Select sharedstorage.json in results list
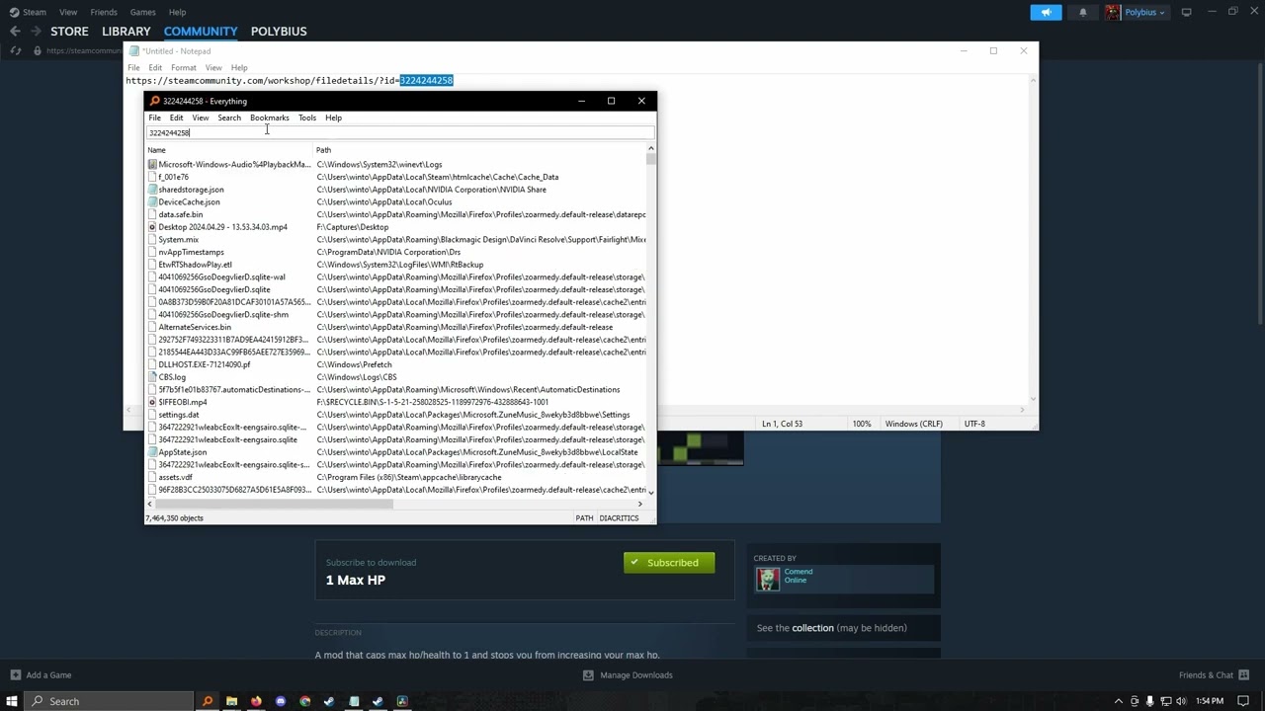Image resolution: width=1265 pixels, height=711 pixels. click(191, 190)
